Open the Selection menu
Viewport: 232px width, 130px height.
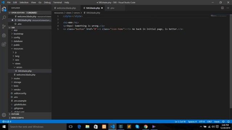pos(24,3)
